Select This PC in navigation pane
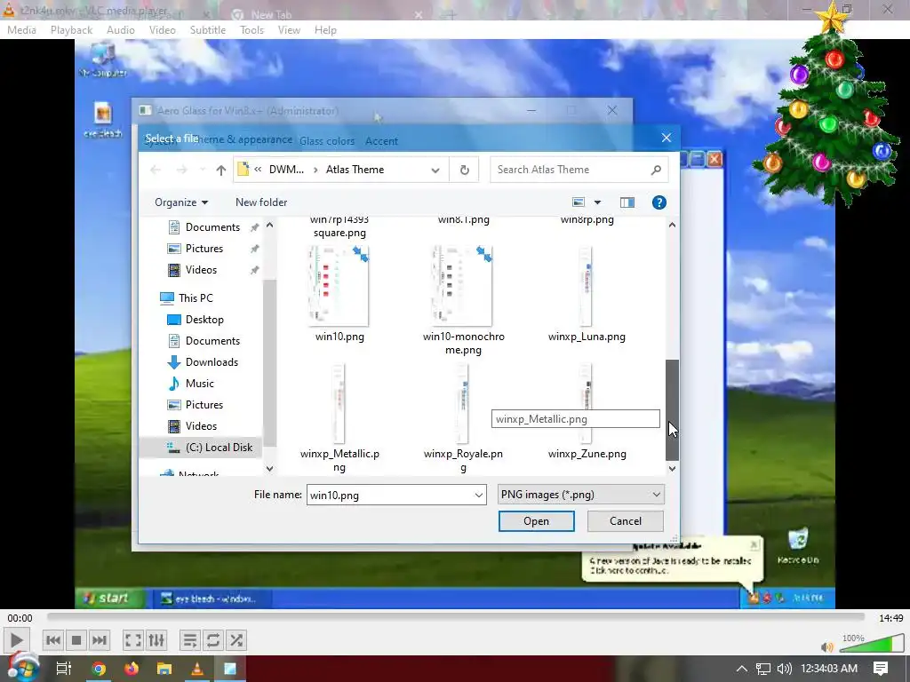Image resolution: width=910 pixels, height=682 pixels. pos(187,298)
